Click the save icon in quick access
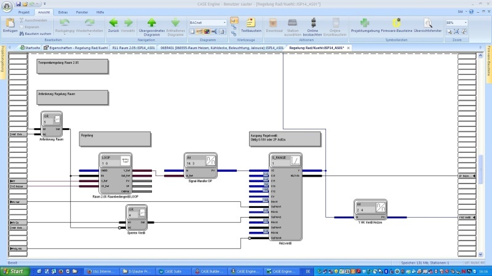 pos(18,4)
